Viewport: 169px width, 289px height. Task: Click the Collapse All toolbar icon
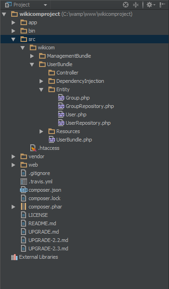click(135, 5)
